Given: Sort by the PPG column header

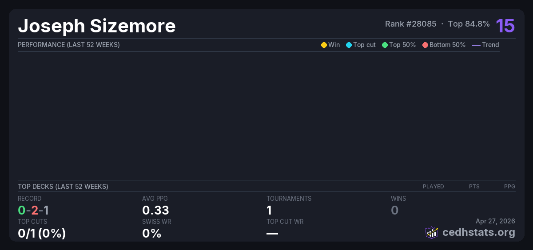Looking at the screenshot, I should tap(509, 187).
